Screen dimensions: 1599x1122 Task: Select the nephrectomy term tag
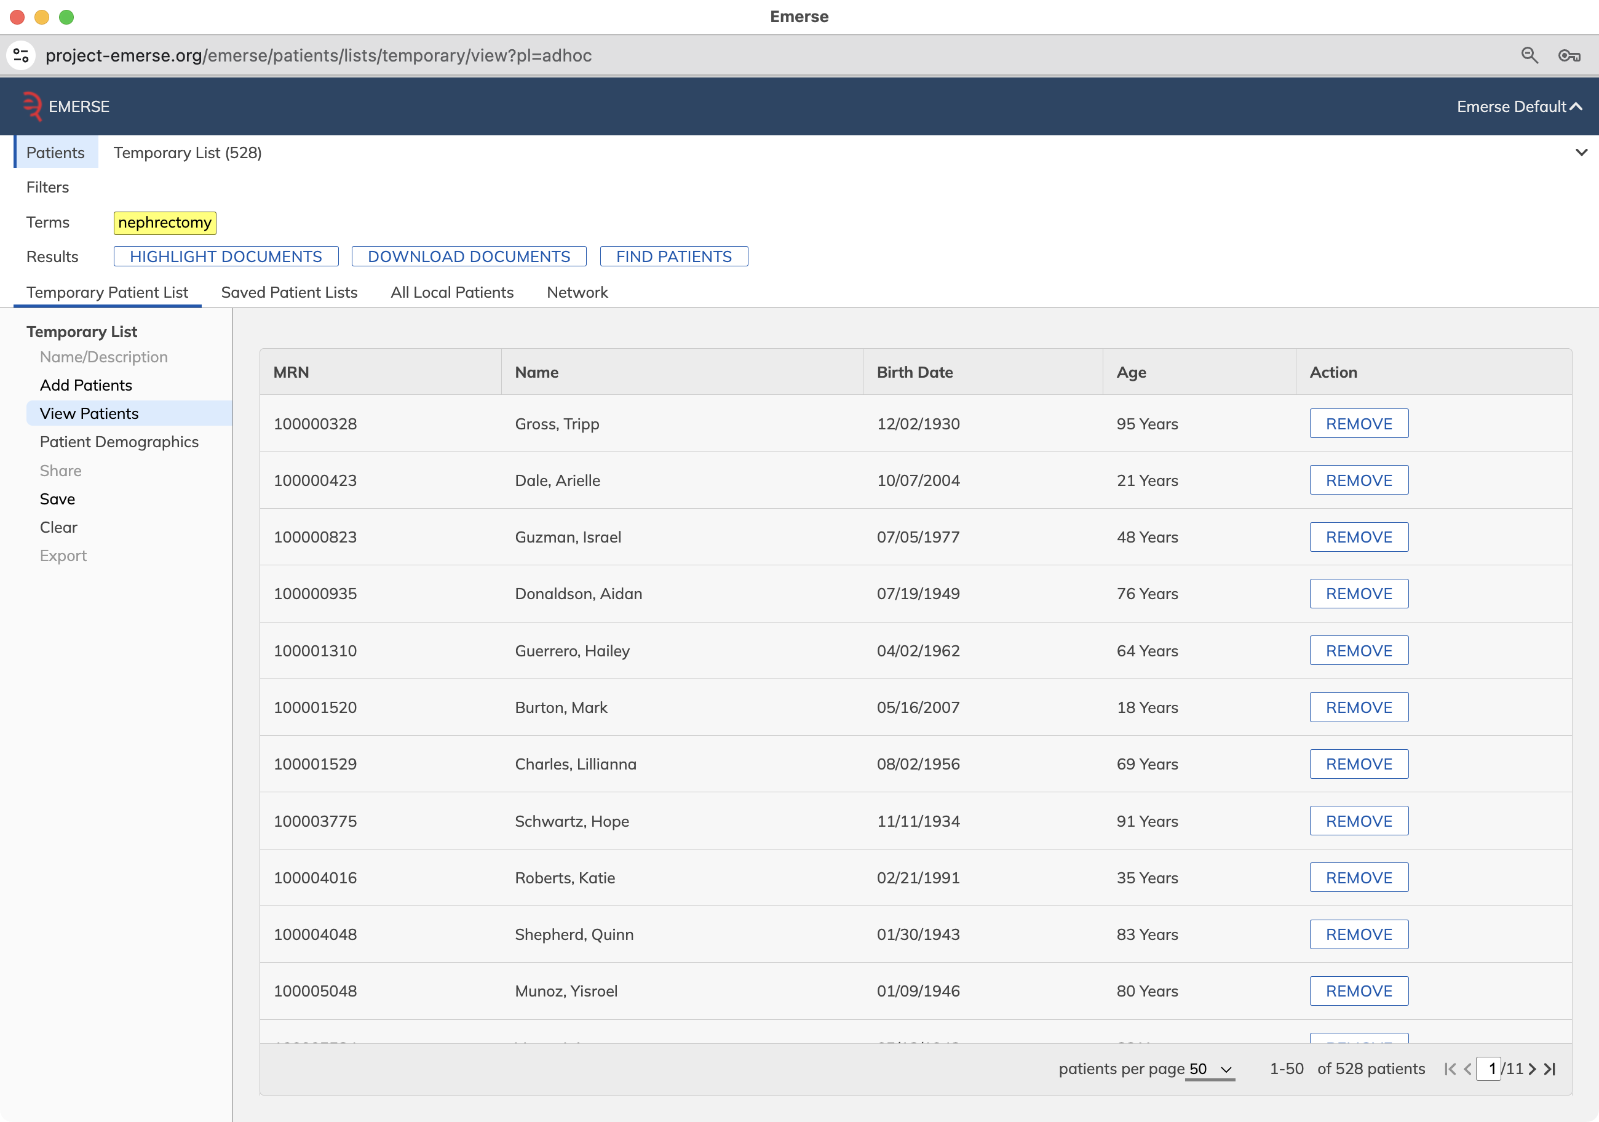coord(165,223)
